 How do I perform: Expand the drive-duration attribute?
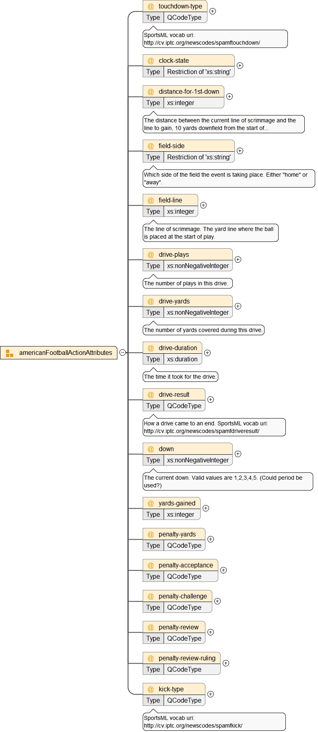(x=207, y=353)
